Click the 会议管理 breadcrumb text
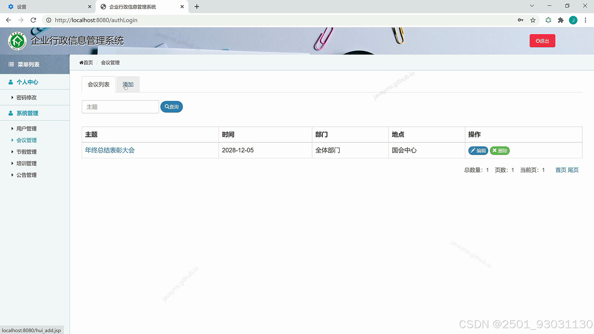 (x=110, y=62)
